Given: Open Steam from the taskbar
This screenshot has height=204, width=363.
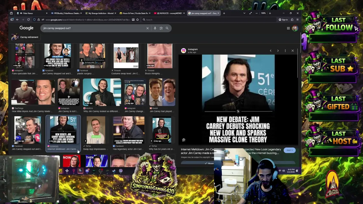Looking at the screenshot, I should [x=114, y=171].
